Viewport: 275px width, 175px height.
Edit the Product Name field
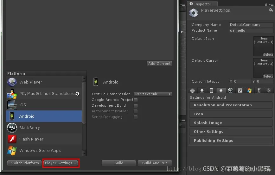(x=251, y=30)
